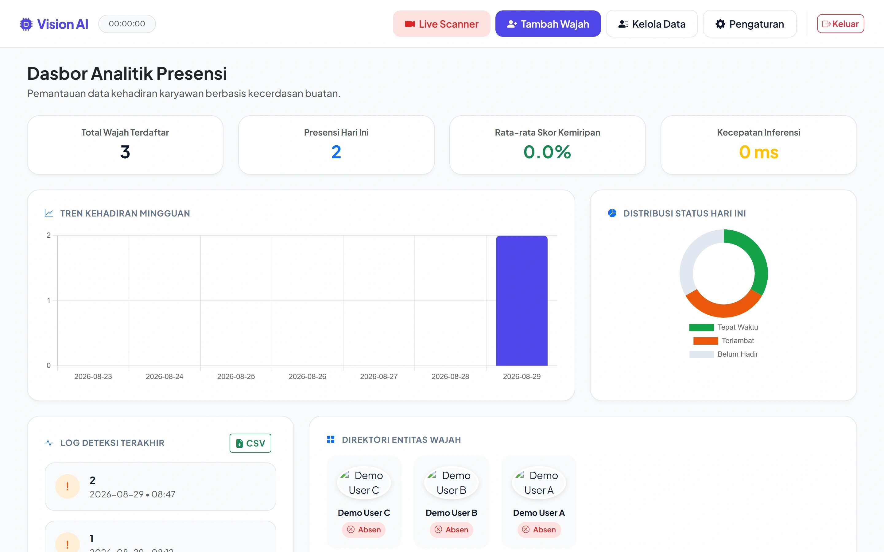The height and width of the screenshot is (552, 884).
Task: Click the 0 ms inference speed value
Action: [x=758, y=152]
